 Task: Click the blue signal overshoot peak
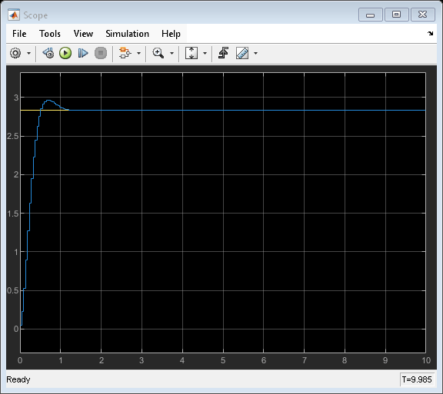pos(48,100)
